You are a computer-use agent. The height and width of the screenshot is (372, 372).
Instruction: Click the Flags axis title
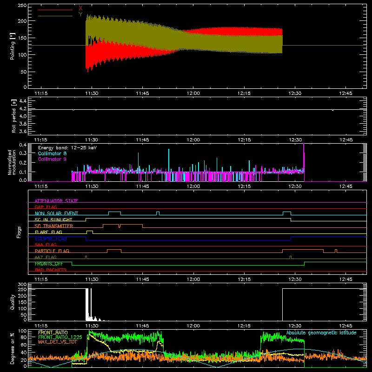[x=19, y=232]
